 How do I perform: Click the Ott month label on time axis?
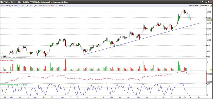tap(112, 97)
